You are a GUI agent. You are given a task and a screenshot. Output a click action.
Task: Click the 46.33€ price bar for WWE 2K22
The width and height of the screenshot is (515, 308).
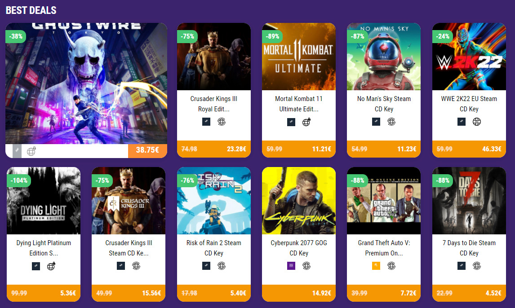pyautogui.click(x=469, y=149)
